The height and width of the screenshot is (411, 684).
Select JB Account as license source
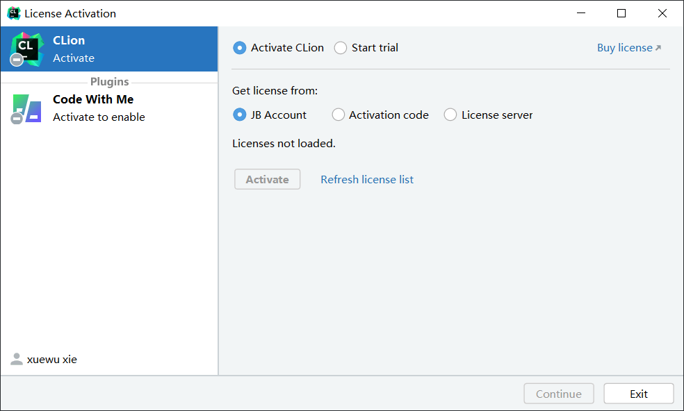pyautogui.click(x=240, y=115)
